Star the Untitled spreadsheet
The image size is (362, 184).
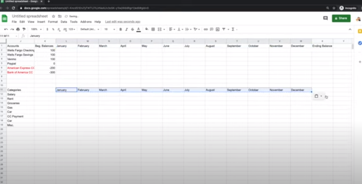[54, 16]
